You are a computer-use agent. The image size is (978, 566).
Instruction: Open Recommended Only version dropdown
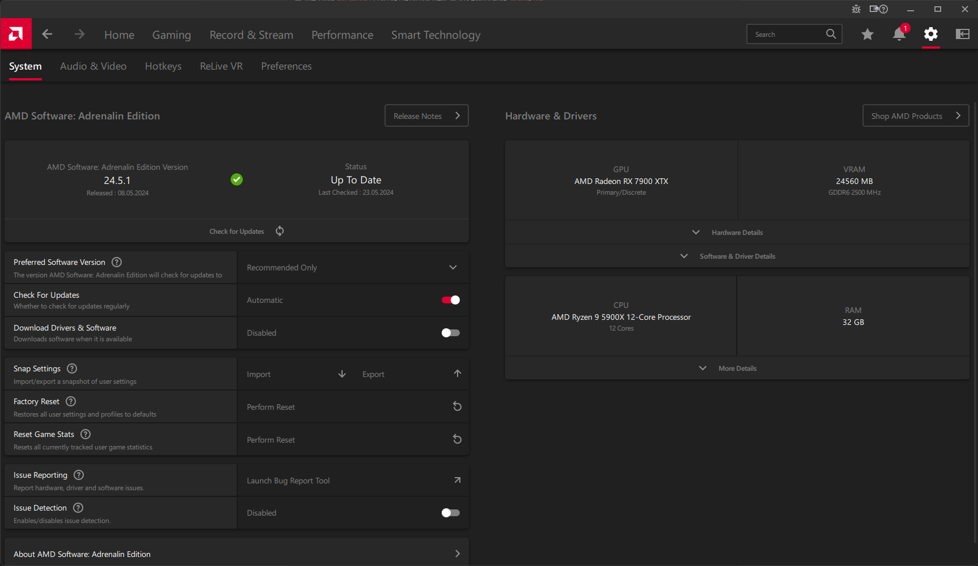(x=353, y=267)
